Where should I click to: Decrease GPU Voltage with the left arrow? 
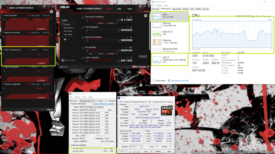coord(87,30)
